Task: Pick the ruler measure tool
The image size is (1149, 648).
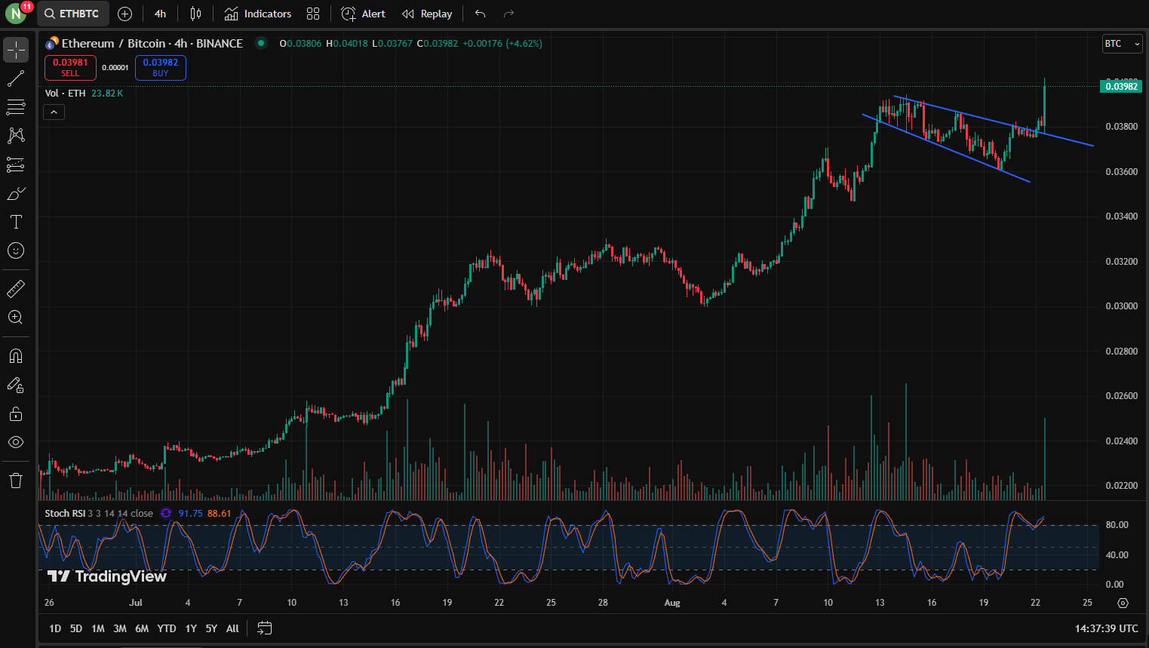Action: coord(16,288)
